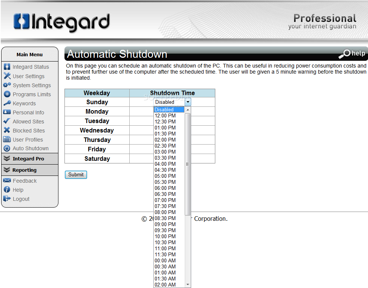
Task: Click the Integard Status sidebar icon
Action: (7, 67)
